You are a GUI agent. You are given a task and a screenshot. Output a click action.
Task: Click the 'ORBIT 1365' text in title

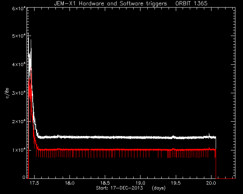click(191, 3)
